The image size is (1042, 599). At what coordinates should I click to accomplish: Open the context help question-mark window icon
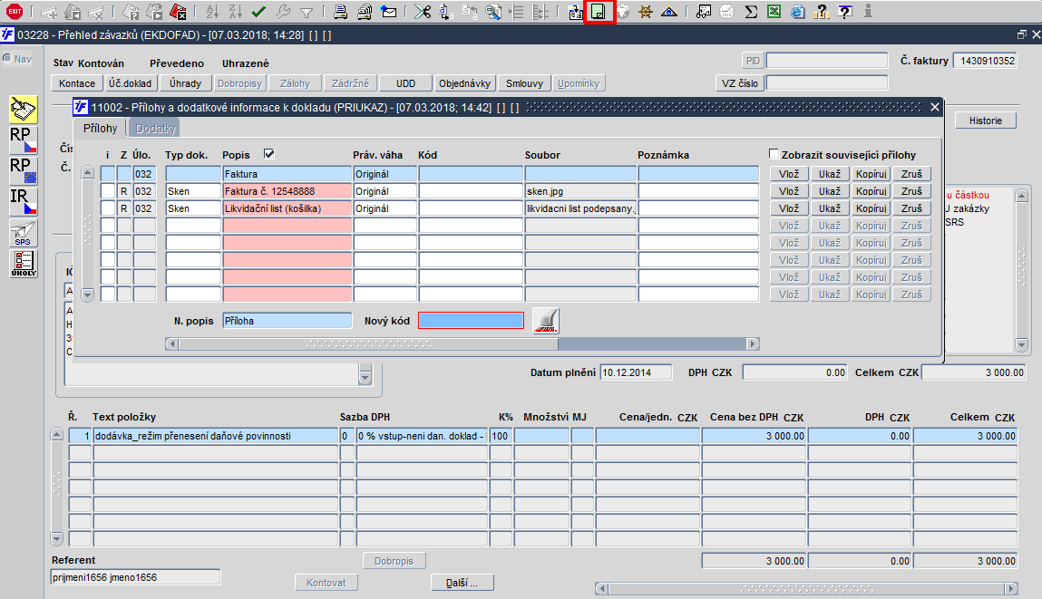[845, 11]
